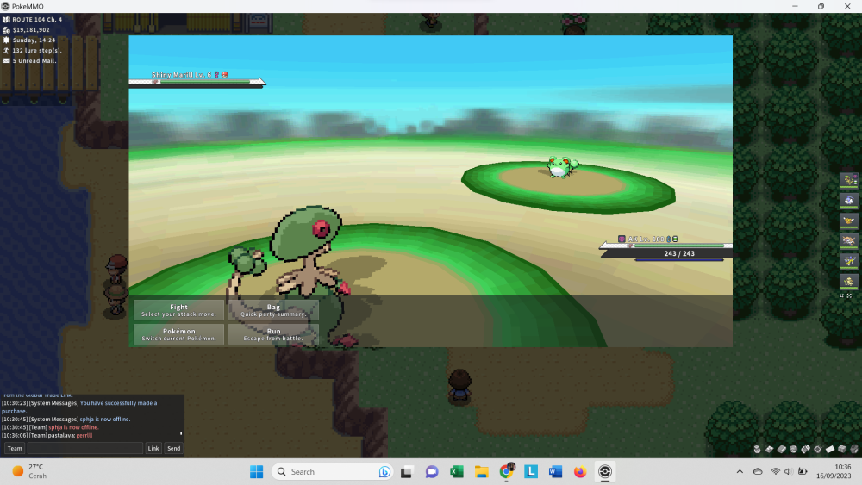Select sixth party slot Pokémon icon

[x=849, y=281]
